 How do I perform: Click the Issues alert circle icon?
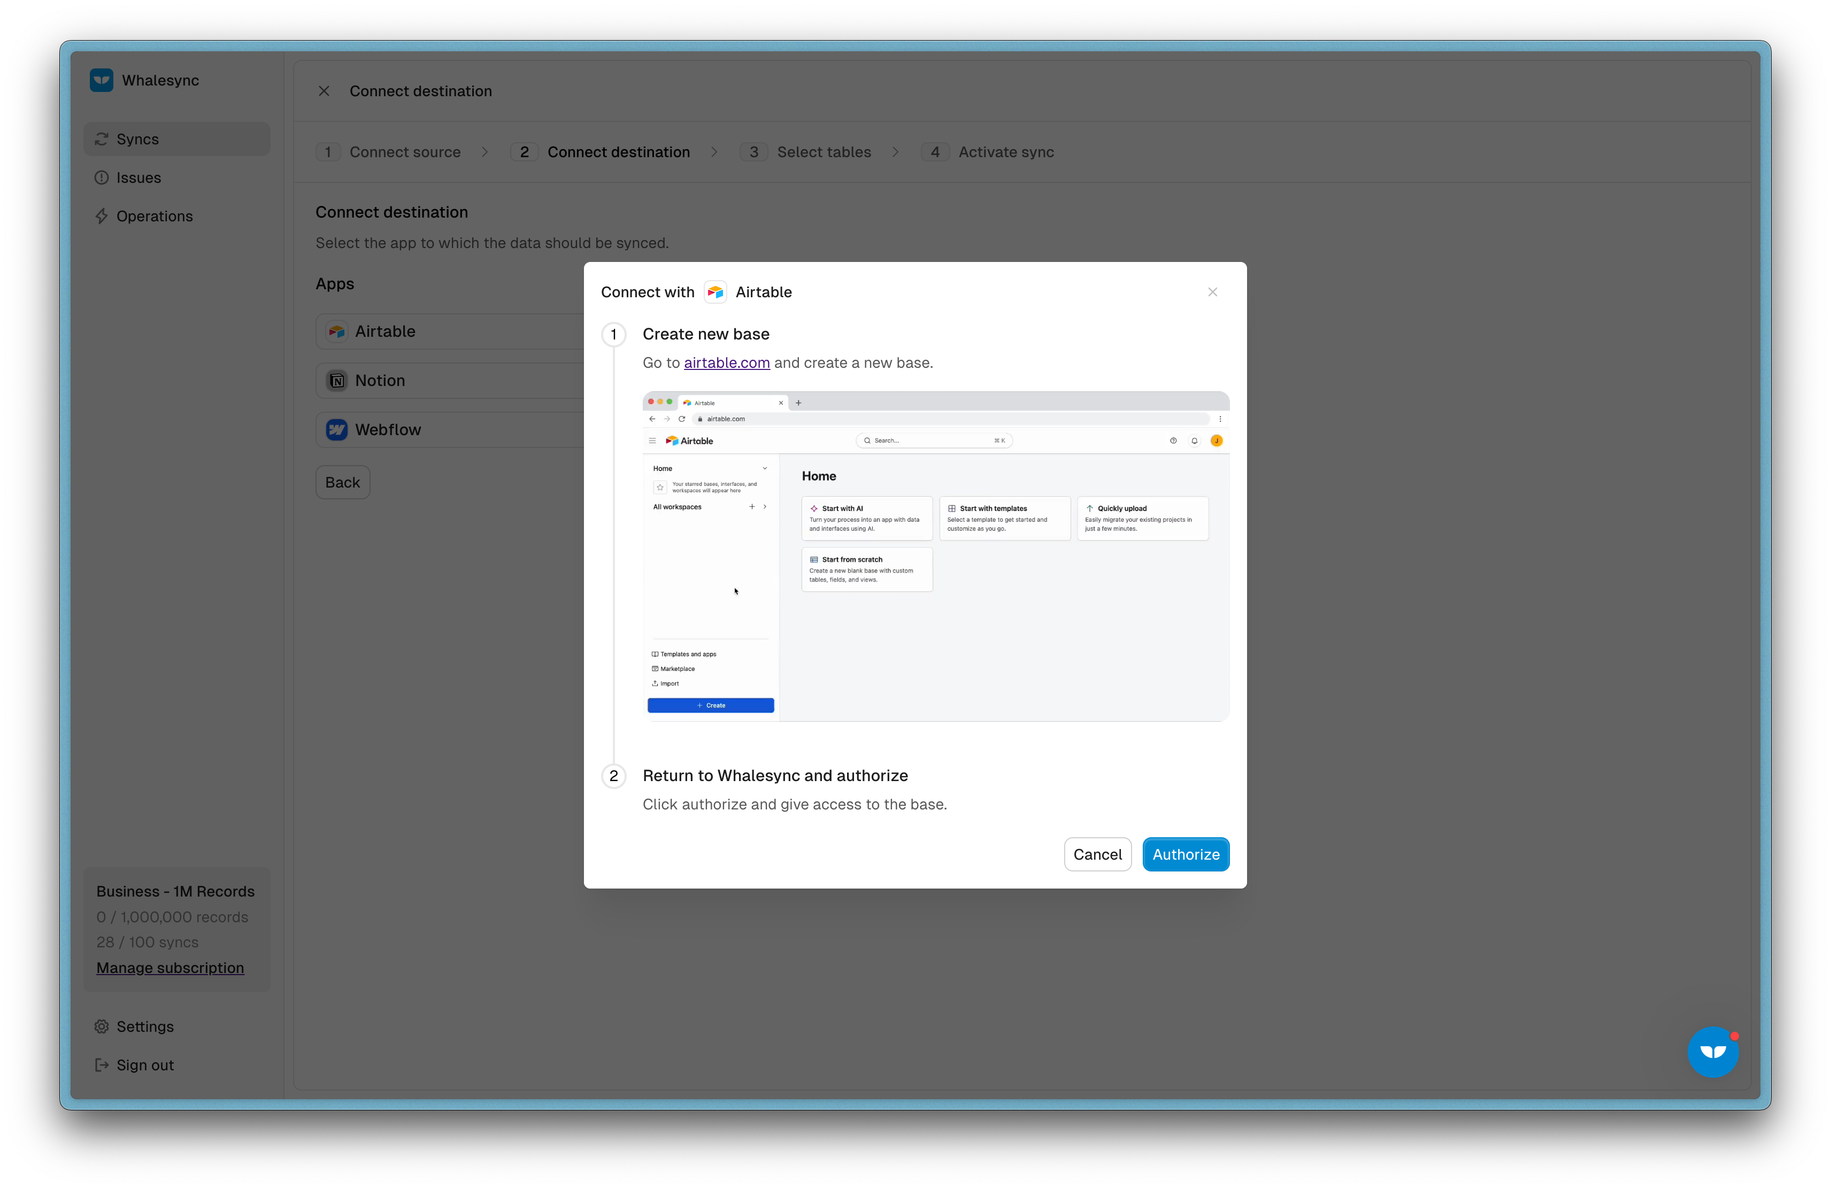102,177
